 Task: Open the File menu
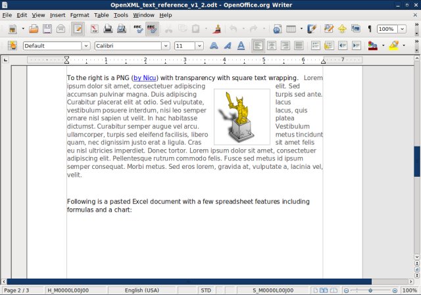(x=7, y=15)
